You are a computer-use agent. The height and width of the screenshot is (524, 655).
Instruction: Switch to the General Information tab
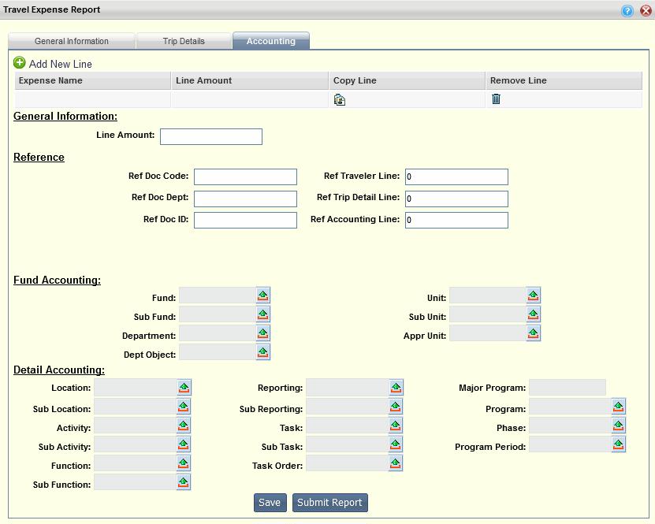(72, 41)
